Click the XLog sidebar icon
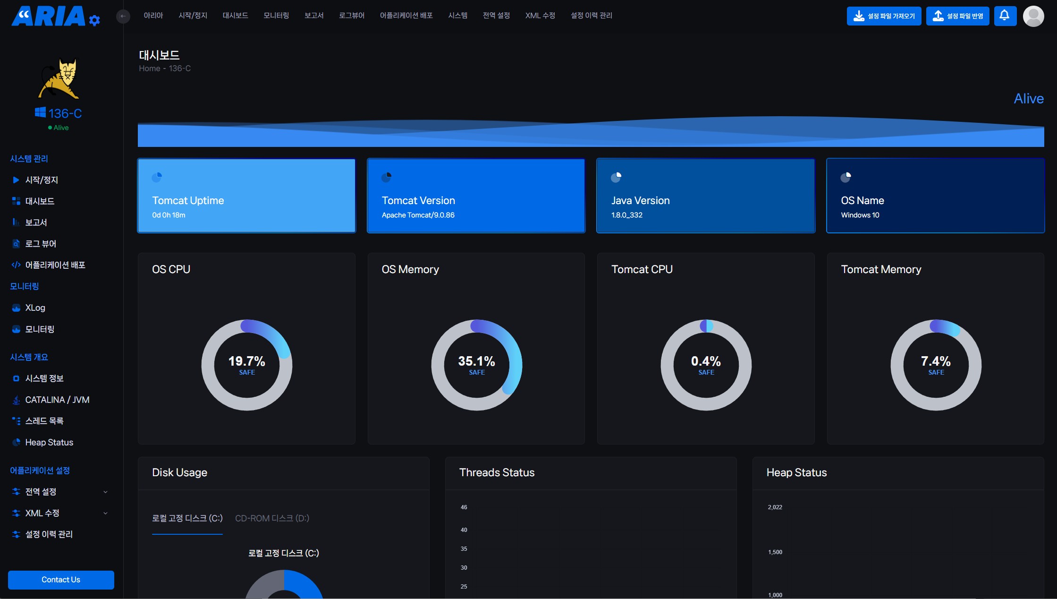Screen dimensions: 1057x599 point(16,308)
